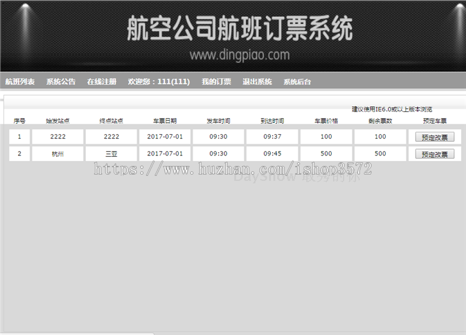This screenshot has height=335, width=466.
Task: Select the 车票日期 column header
Action: pos(165,121)
